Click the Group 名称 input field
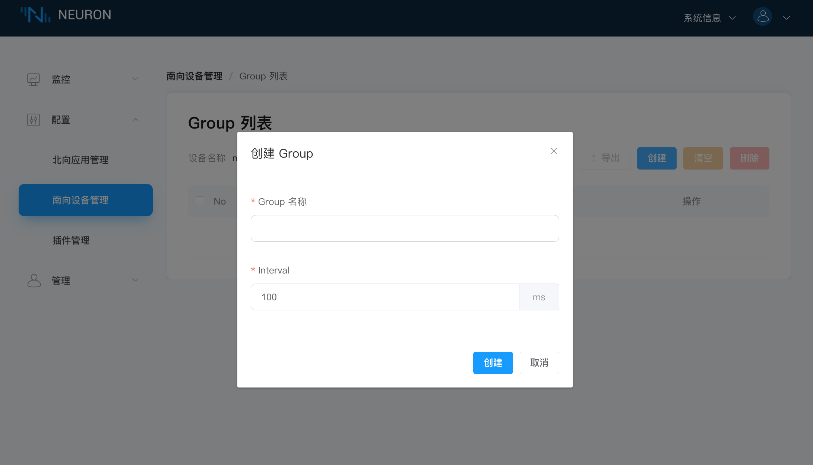This screenshot has width=813, height=465. (x=405, y=228)
